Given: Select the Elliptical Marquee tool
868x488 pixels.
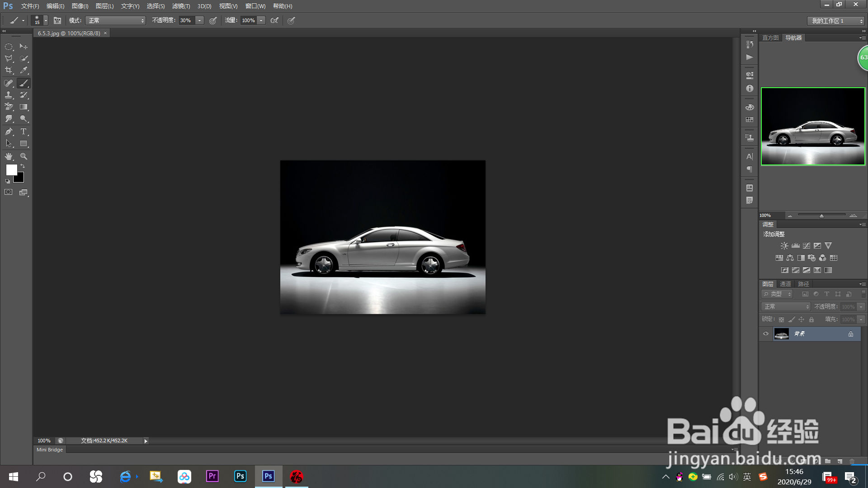Looking at the screenshot, I should (x=9, y=47).
